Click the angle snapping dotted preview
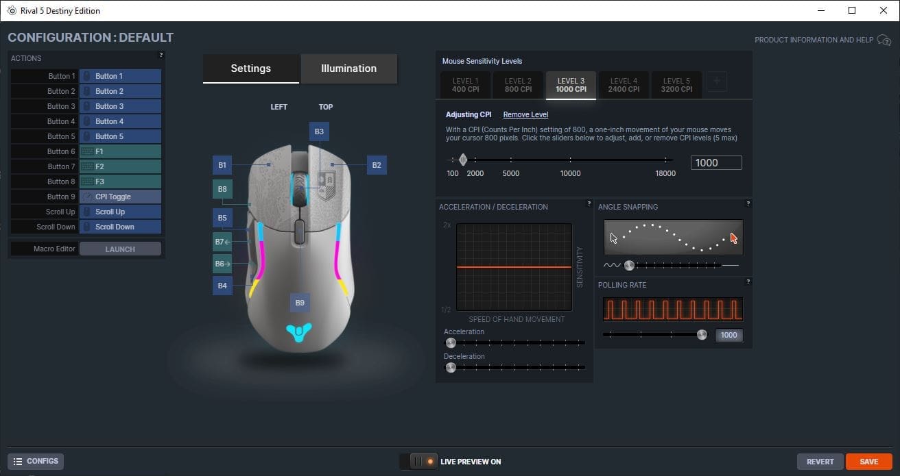900x476 pixels. click(674, 237)
